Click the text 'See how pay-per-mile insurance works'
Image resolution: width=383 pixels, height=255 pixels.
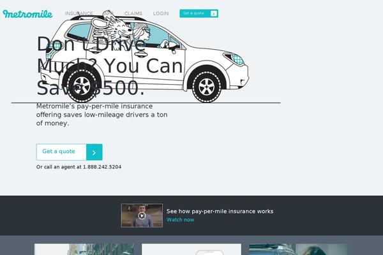click(220, 211)
